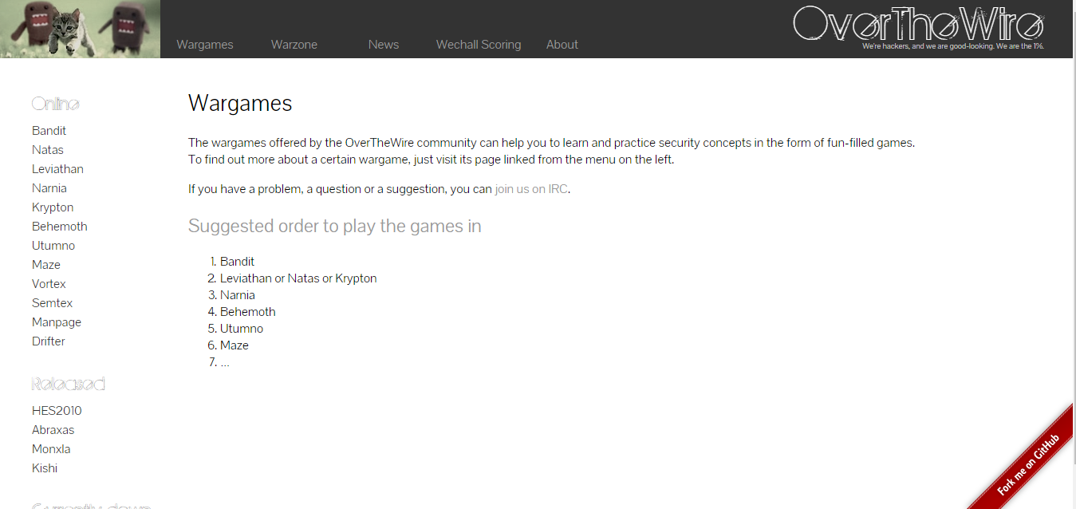Click the Online sidebar heading
Image resolution: width=1076 pixels, height=509 pixels.
click(56, 104)
